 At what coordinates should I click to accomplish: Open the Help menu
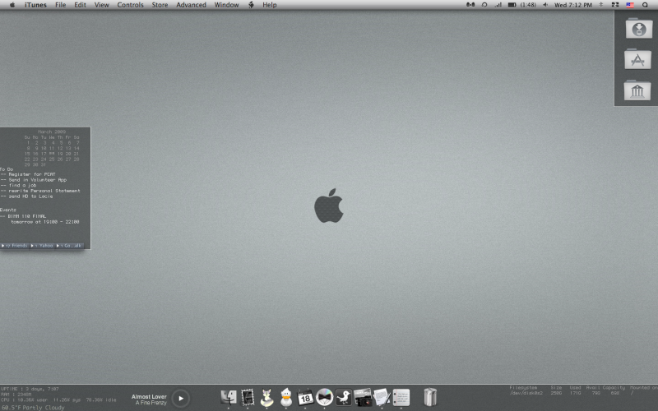click(270, 5)
